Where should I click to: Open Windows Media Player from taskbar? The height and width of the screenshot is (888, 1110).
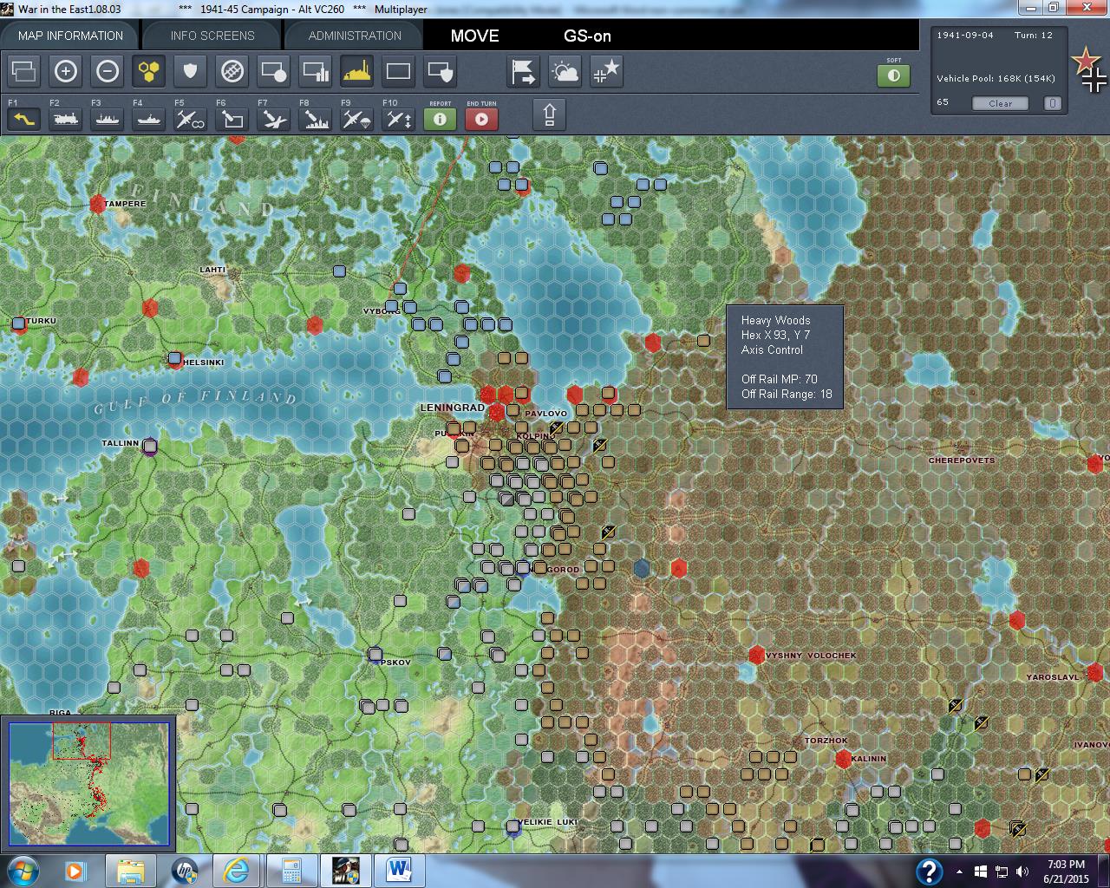tap(74, 870)
